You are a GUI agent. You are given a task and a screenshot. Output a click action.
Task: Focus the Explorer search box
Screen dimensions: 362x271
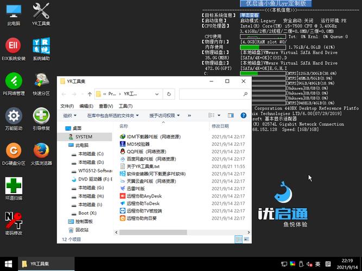point(214,94)
